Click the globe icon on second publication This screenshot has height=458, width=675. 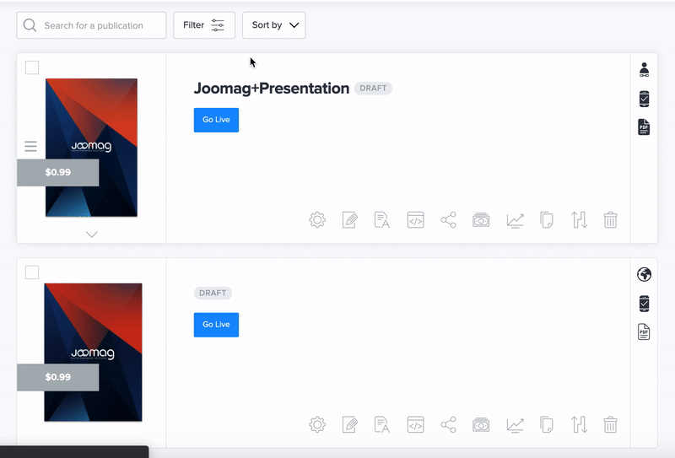pyautogui.click(x=644, y=274)
